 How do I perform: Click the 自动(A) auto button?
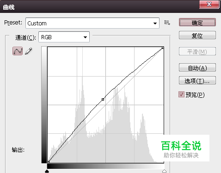point(197,67)
